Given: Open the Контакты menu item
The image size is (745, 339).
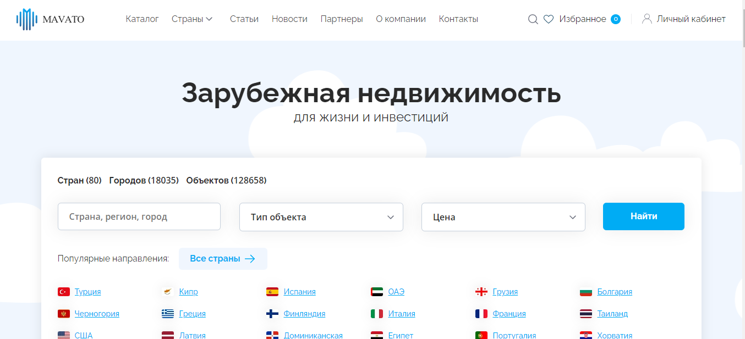Looking at the screenshot, I should (x=458, y=19).
